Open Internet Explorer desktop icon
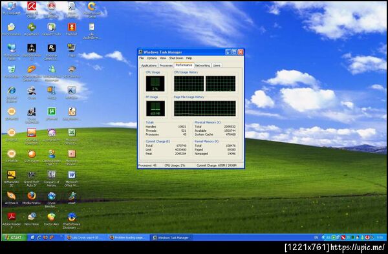The height and width of the screenshot is (254, 388). [x=12, y=94]
